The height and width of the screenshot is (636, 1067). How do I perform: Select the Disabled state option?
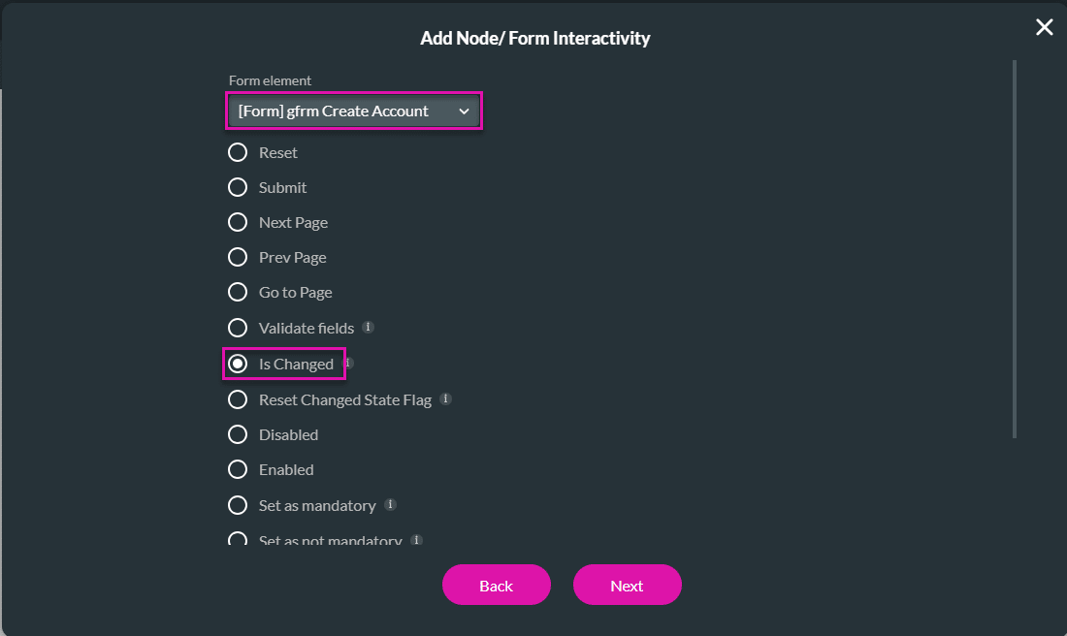coord(238,434)
